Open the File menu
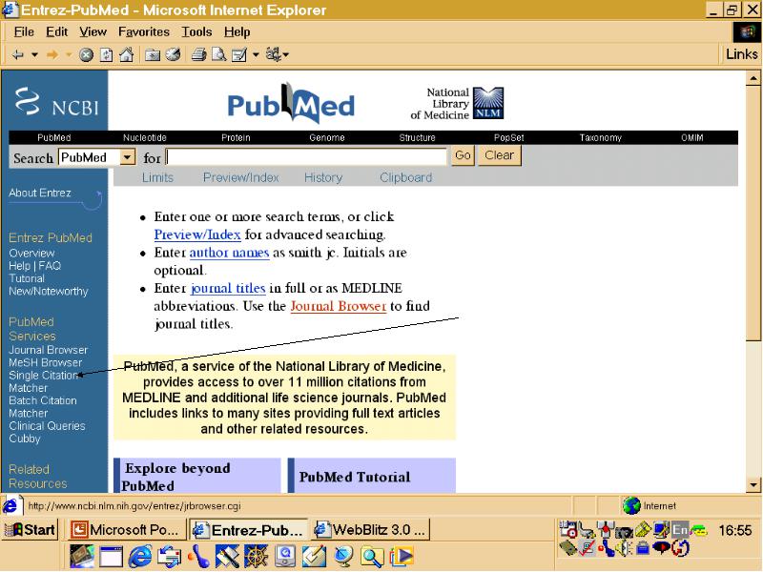The width and height of the screenshot is (763, 572). click(24, 32)
